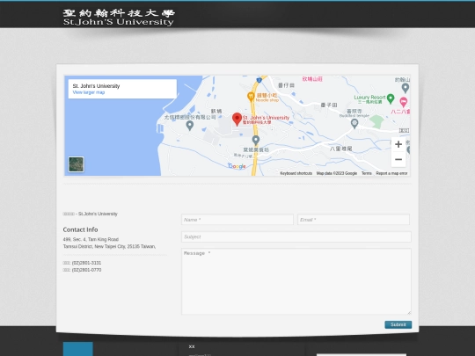Click the Contact Info heading
The width and height of the screenshot is (475, 356).
[80, 229]
